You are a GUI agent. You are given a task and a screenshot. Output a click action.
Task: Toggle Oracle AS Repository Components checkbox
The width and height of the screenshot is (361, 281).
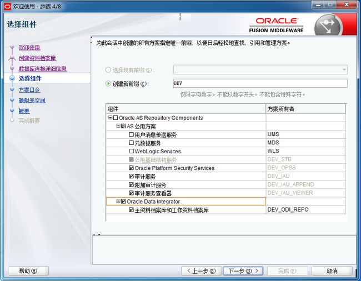tap(116, 118)
